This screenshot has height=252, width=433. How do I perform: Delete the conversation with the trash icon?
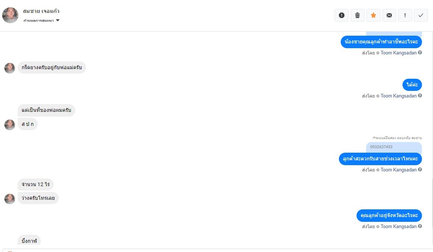tap(357, 15)
